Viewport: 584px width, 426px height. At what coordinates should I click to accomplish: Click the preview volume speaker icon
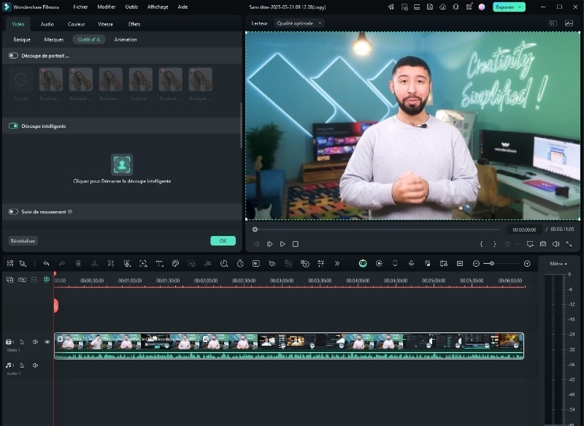[556, 244]
